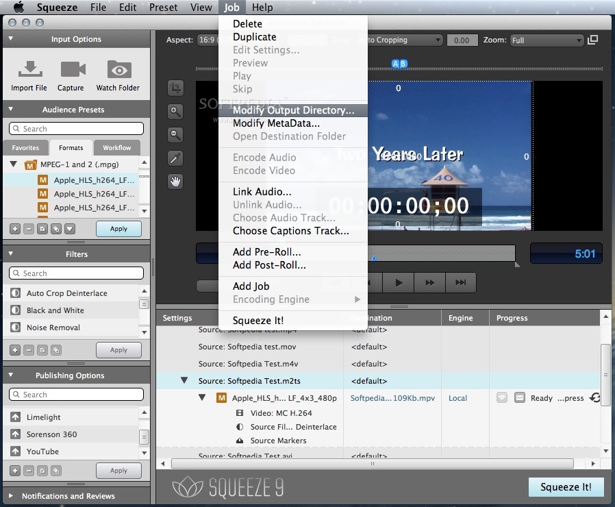The height and width of the screenshot is (507, 615).
Task: Click the A B in/out marker on timeline
Action: pos(399,64)
